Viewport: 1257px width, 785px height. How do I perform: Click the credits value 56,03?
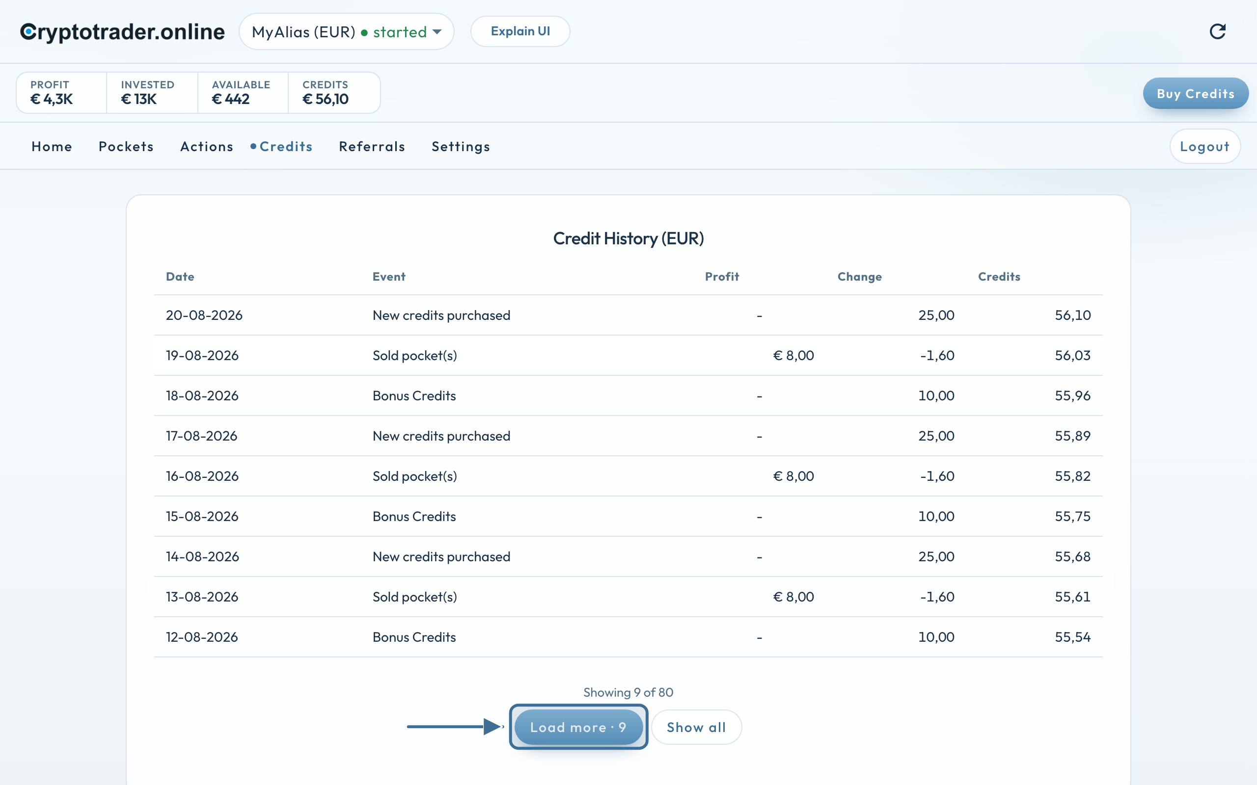[1072, 356]
